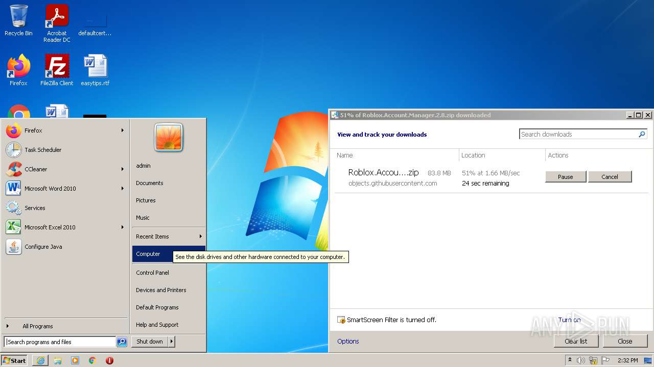Screen dimensions: 654x367
Task: Click the downloads window title bar icon
Action: pos(335,115)
